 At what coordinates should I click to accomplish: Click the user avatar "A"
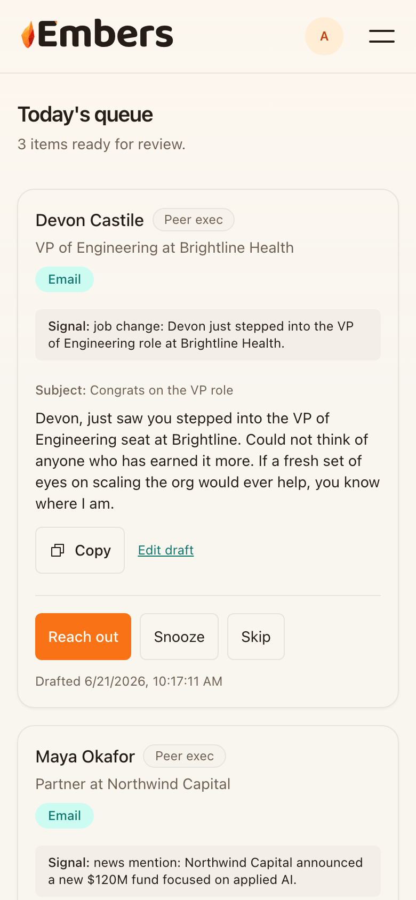(x=324, y=36)
